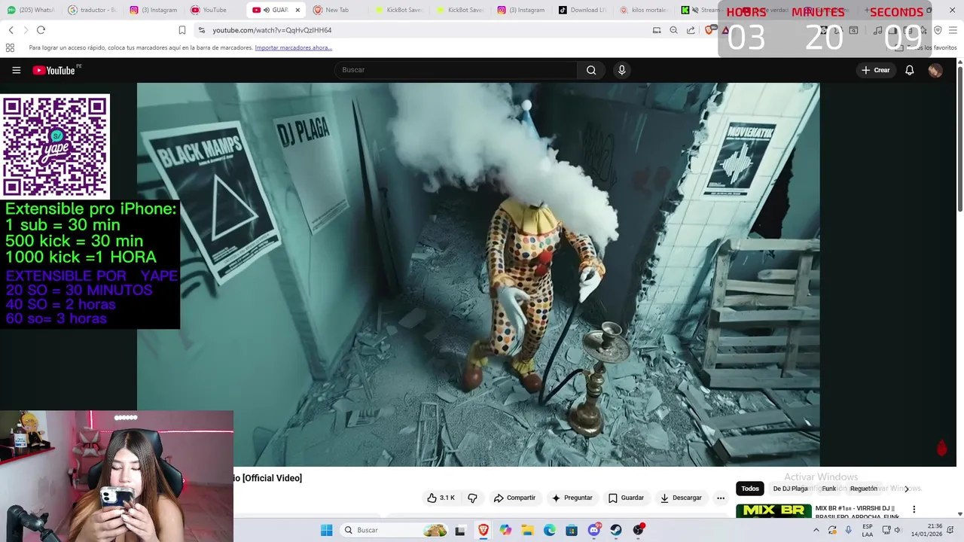
Task: Click the search magnifier button on YouTube
Action: coord(591,70)
